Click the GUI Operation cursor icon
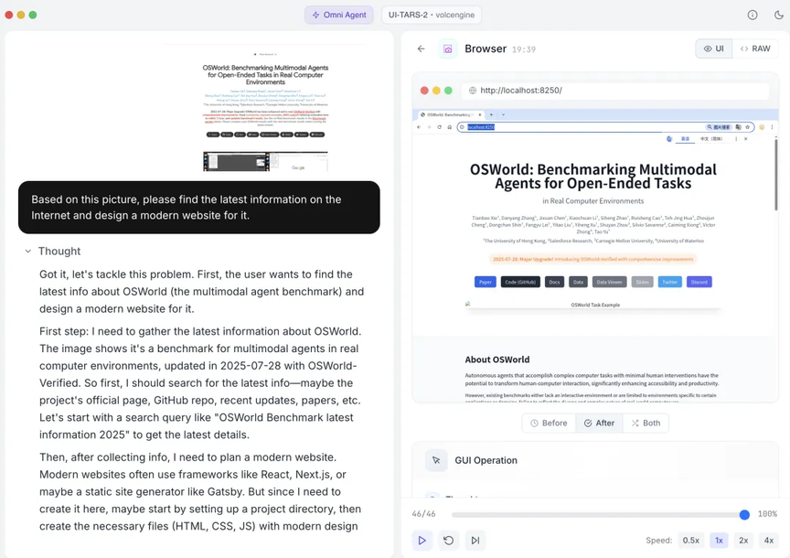The width and height of the screenshot is (790, 558). pos(436,460)
